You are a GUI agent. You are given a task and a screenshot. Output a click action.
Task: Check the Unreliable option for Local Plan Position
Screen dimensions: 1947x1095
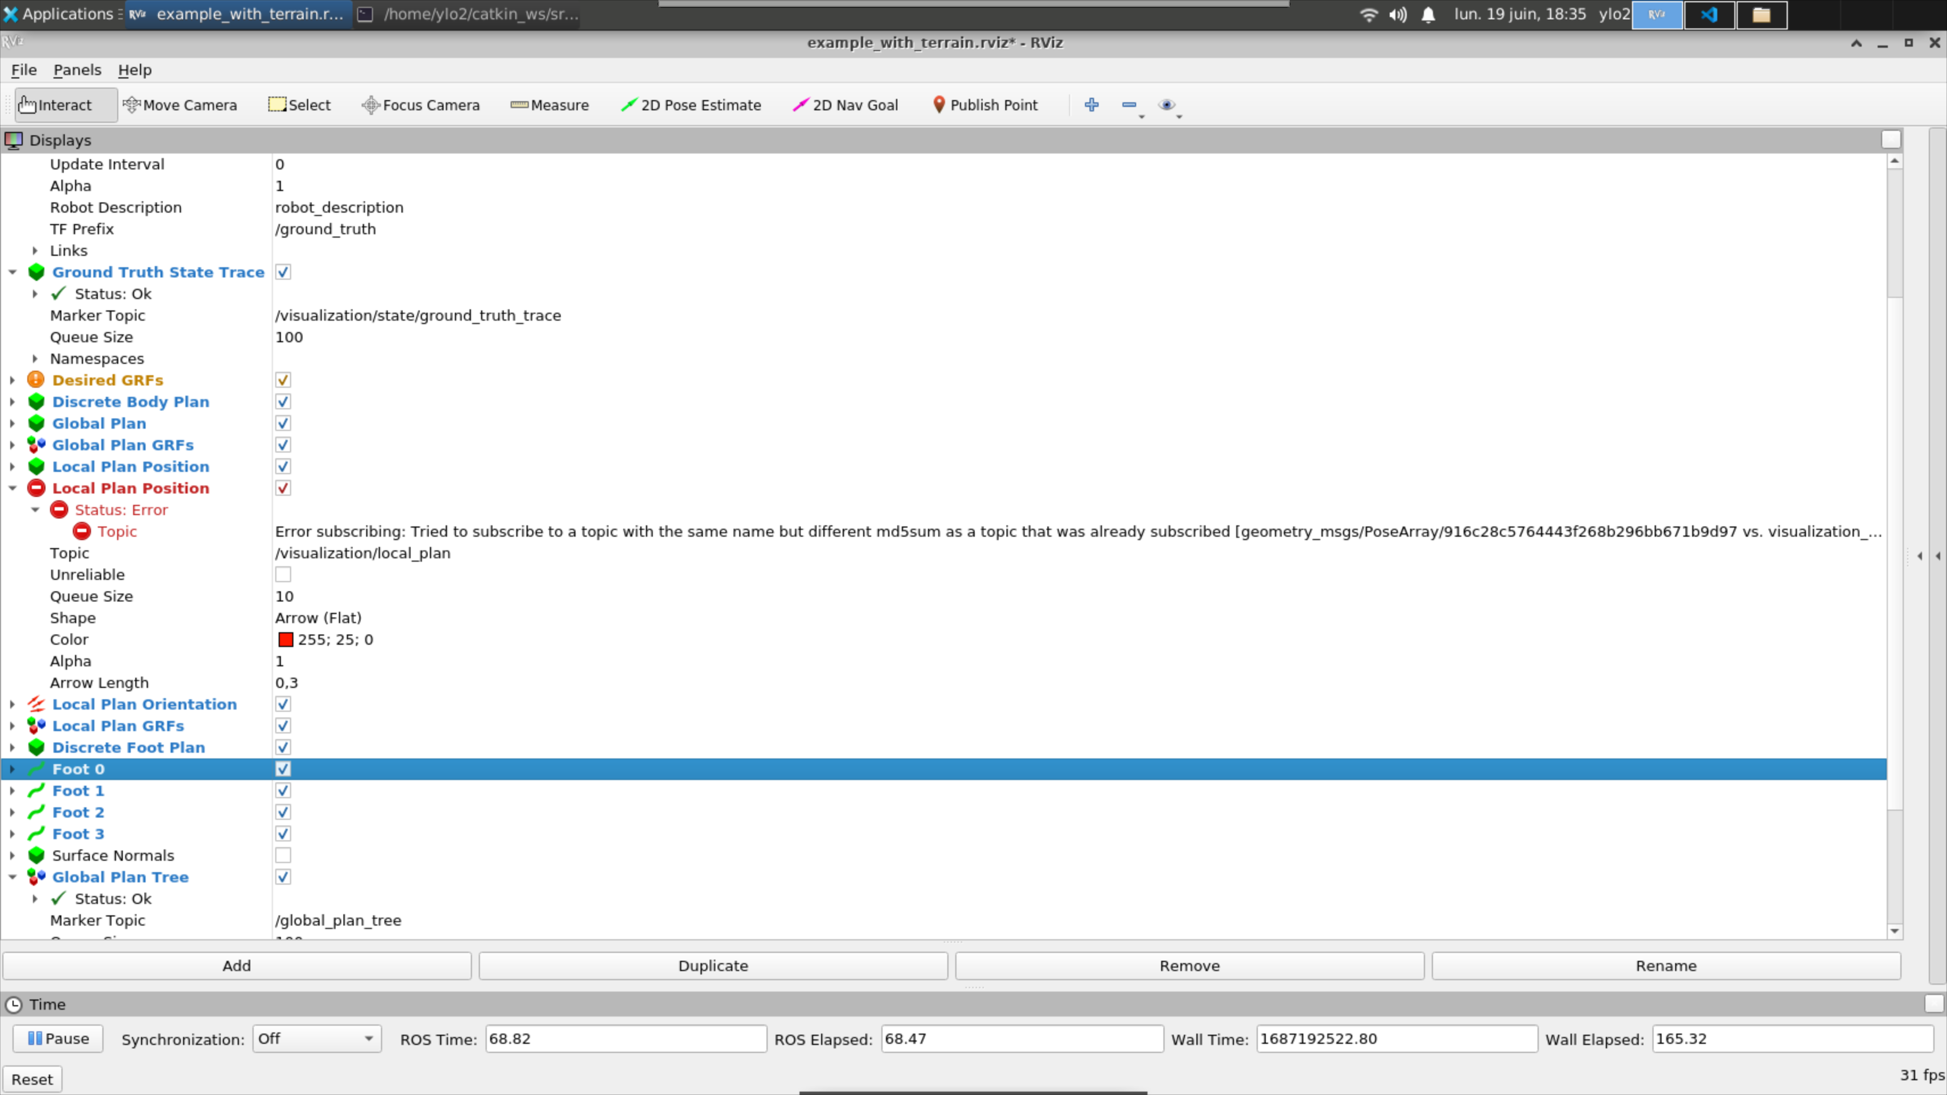283,574
